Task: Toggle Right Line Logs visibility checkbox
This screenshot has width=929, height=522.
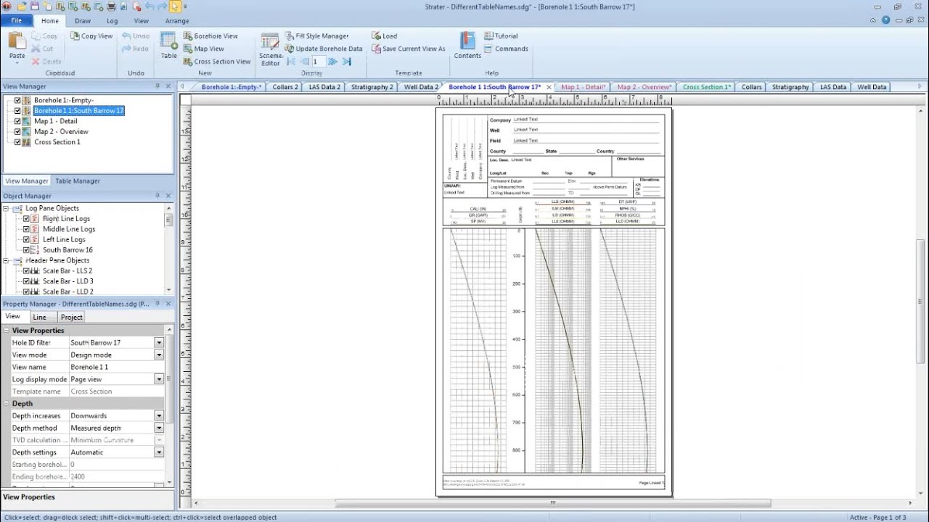Action: (x=26, y=218)
